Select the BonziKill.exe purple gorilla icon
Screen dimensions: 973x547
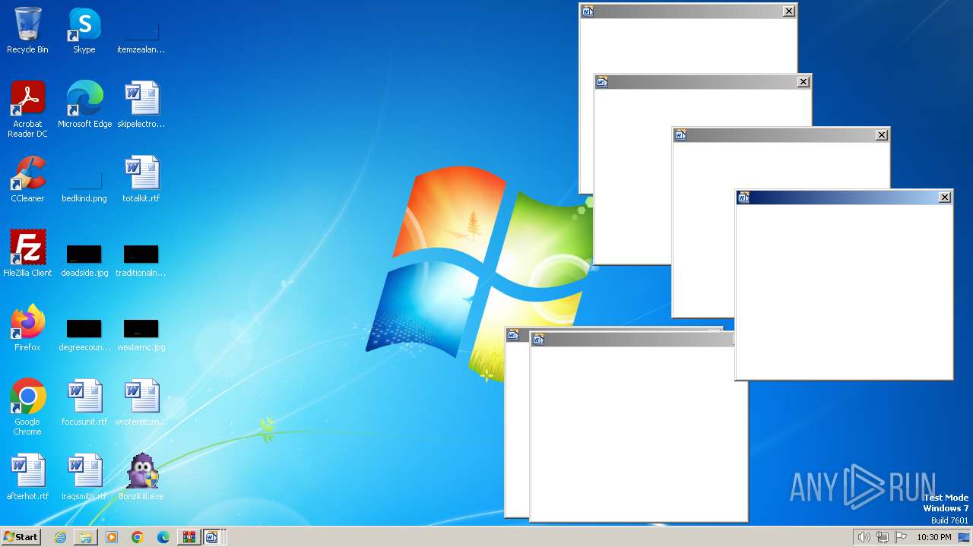141,476
